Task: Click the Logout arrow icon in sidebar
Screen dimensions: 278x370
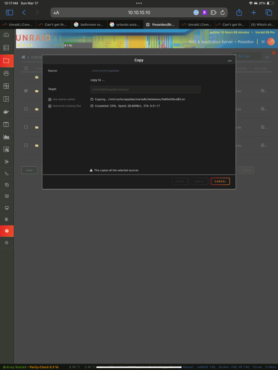Action: (6, 162)
